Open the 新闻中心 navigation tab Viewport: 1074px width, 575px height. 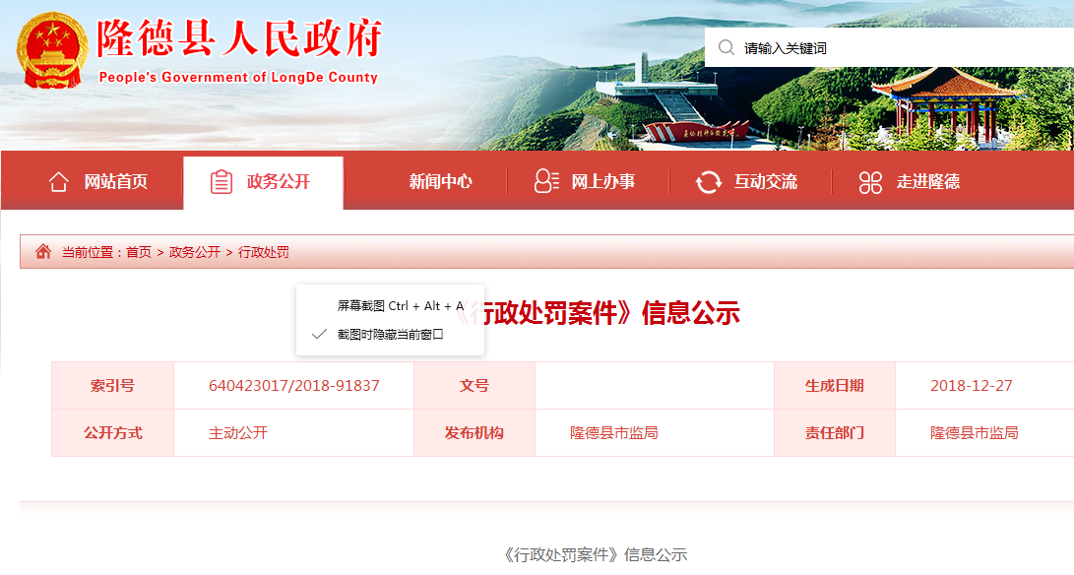pos(440,181)
